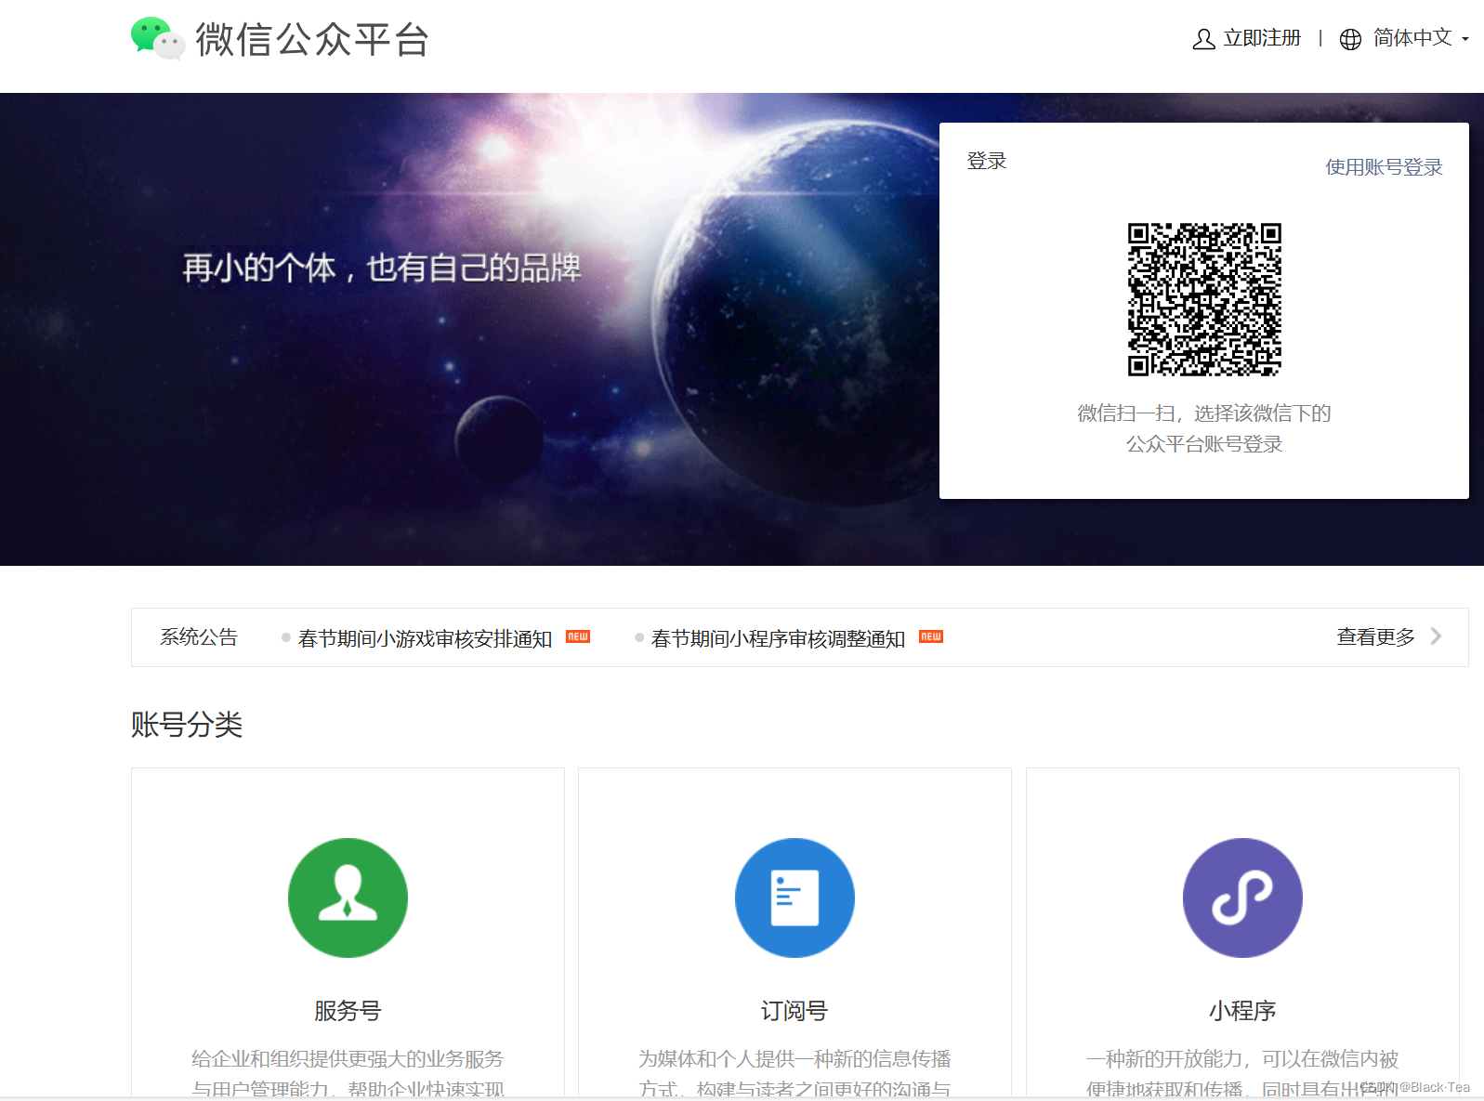Open the 微信公众平台 title link
Image resolution: width=1484 pixels, height=1101 pixels.
point(312,40)
